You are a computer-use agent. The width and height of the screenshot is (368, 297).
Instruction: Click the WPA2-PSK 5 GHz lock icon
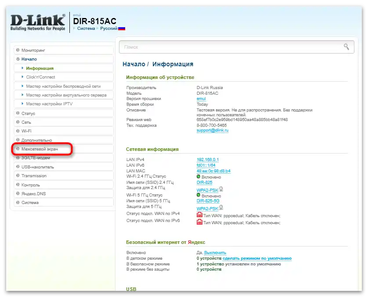tap(221, 208)
